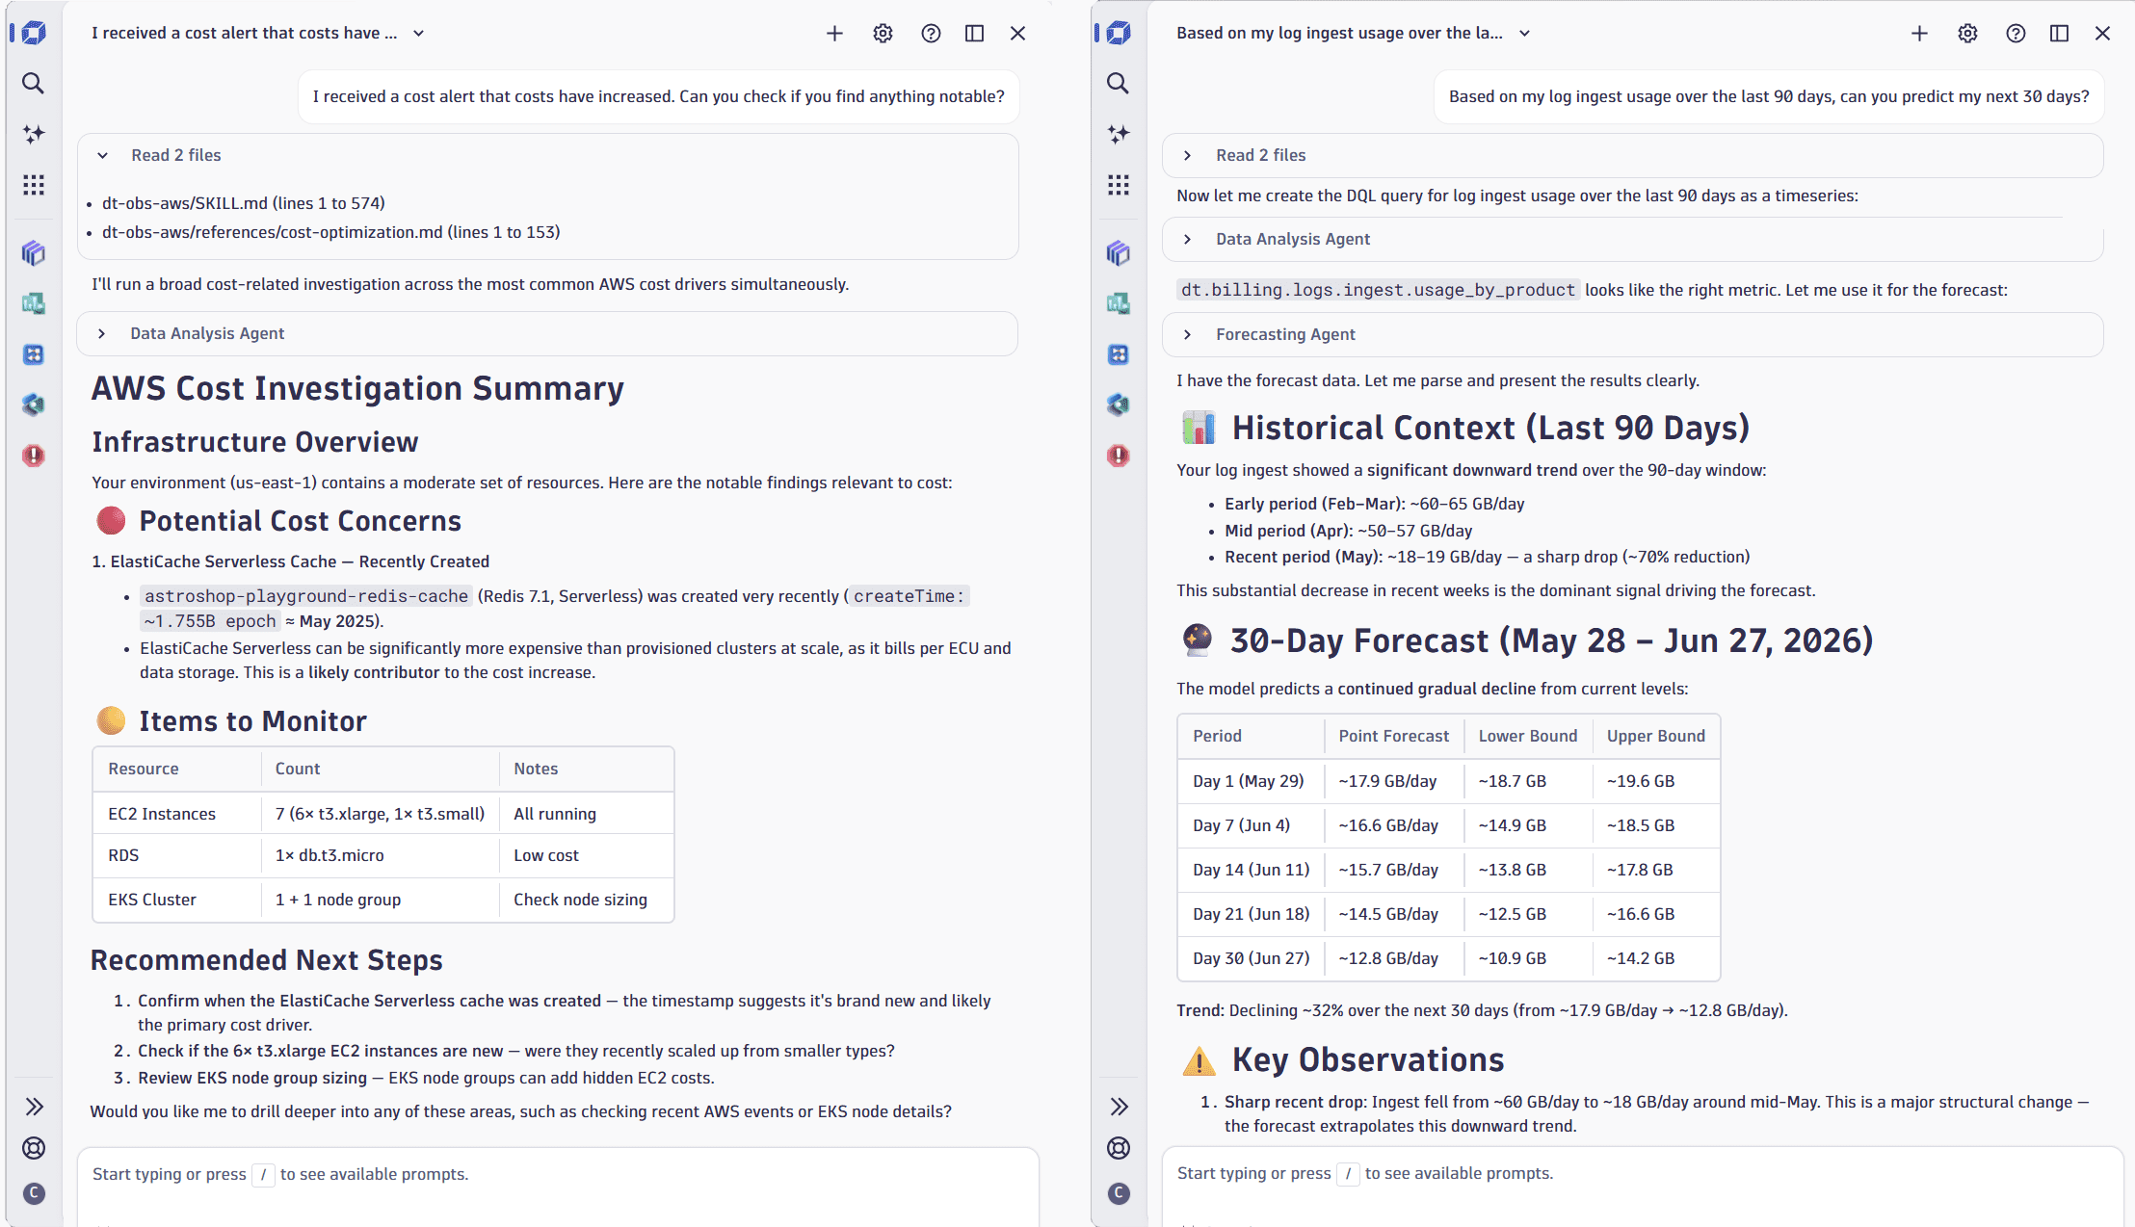
Task: Open chat settings gear in right window
Action: 1967,33
